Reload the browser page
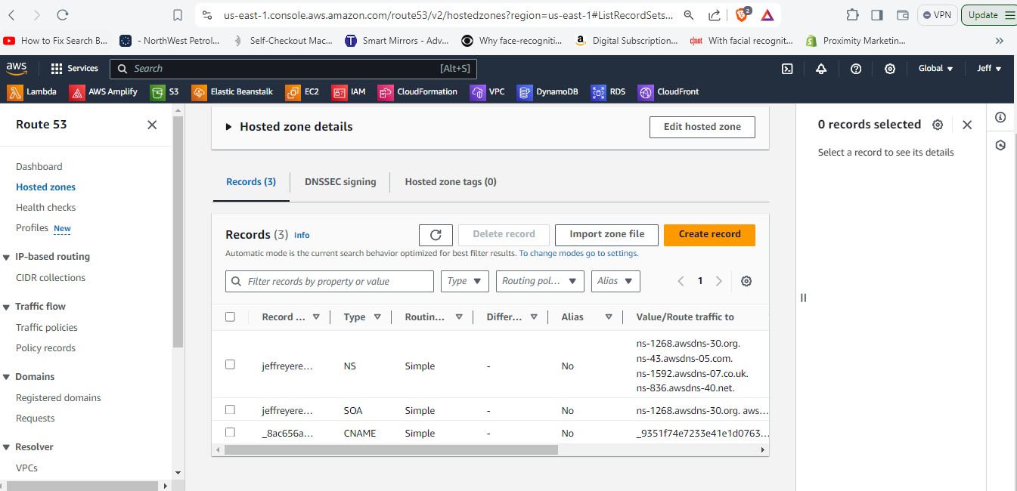 pos(63,14)
